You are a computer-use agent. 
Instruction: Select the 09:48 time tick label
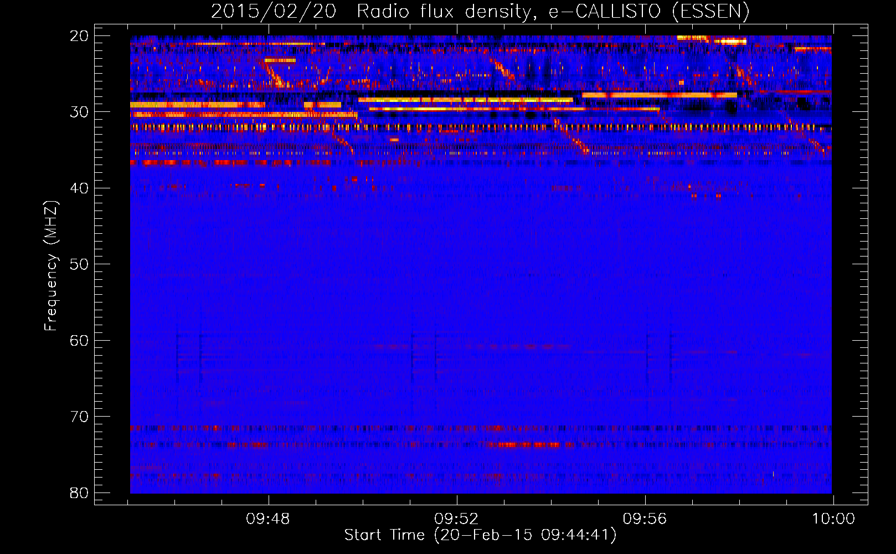(268, 519)
